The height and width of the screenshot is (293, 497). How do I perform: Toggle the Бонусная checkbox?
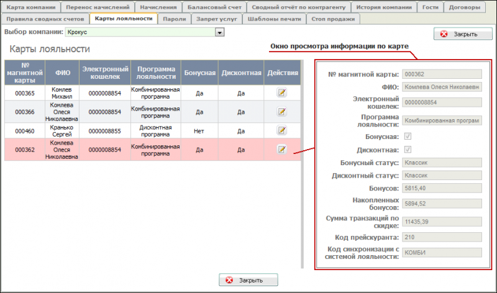406,136
